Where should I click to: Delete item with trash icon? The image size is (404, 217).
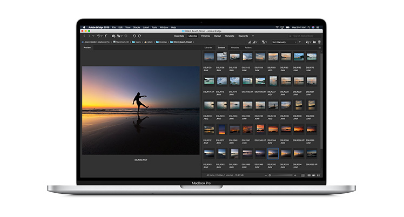(x=319, y=42)
